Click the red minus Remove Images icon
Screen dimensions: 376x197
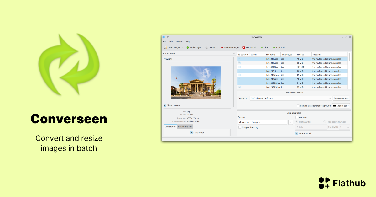coord(222,47)
